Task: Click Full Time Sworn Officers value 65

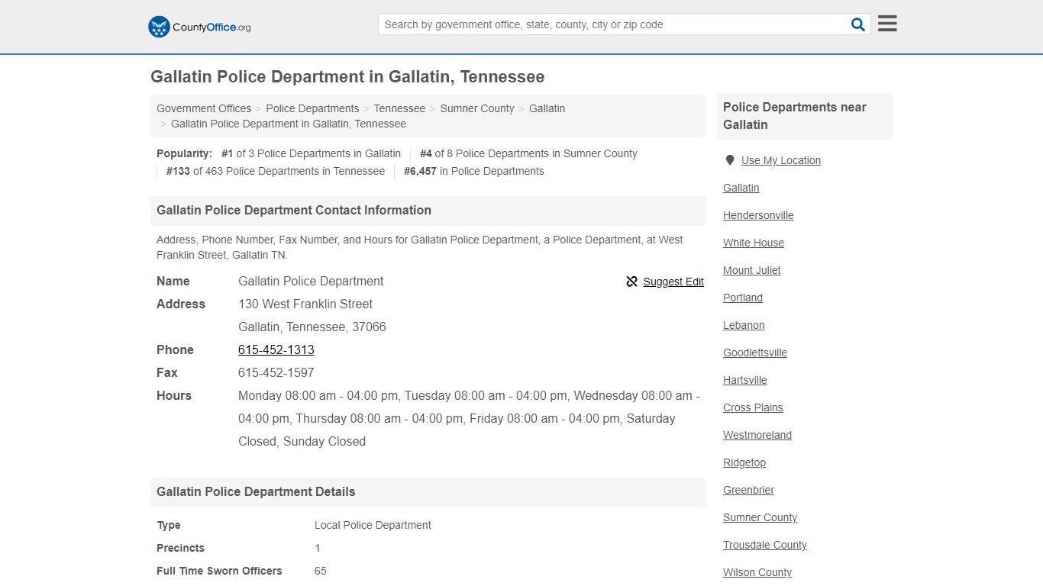Action: pyautogui.click(x=321, y=571)
